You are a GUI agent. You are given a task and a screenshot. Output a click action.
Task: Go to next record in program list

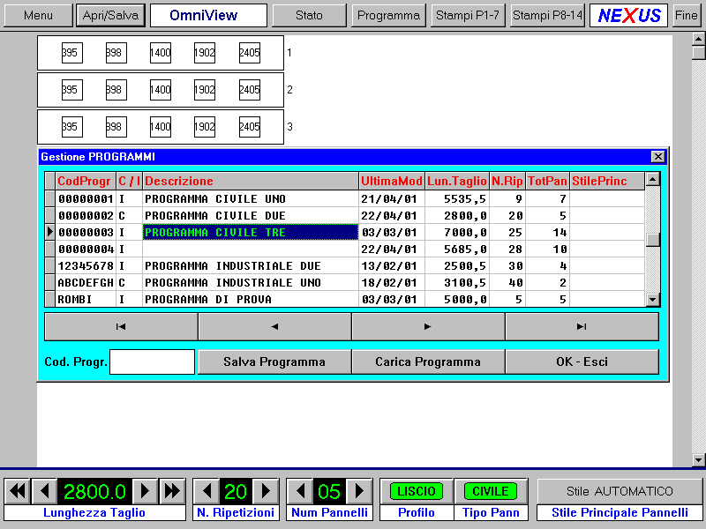point(428,326)
